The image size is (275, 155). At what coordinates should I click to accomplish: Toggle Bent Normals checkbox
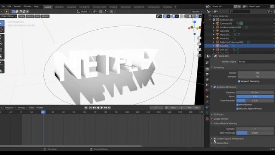click(x=238, y=105)
